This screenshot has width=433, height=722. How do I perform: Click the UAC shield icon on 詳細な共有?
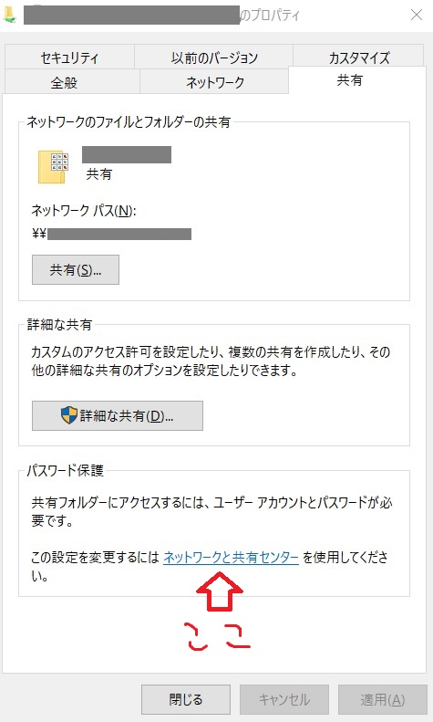69,415
